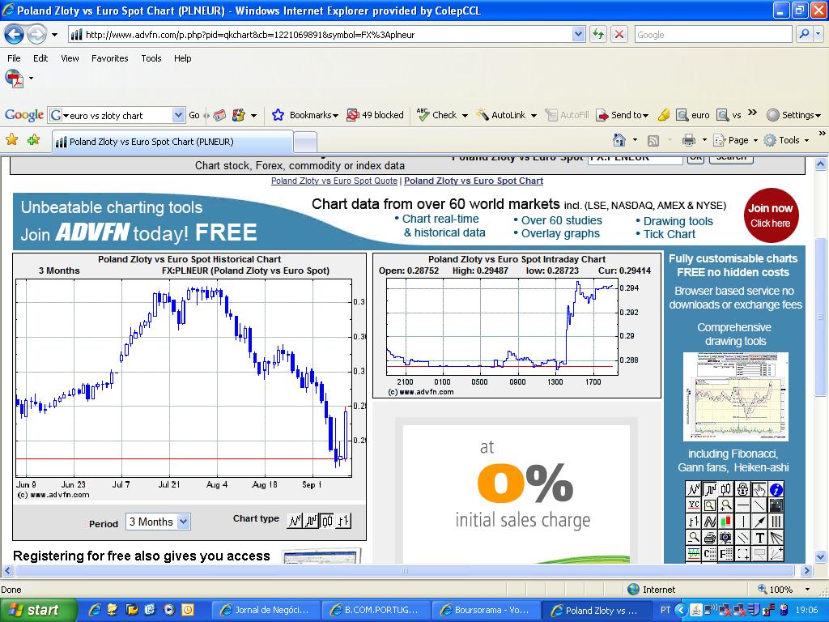The image size is (829, 622).
Task: Open the zoom level 100% control
Action: pyautogui.click(x=784, y=590)
